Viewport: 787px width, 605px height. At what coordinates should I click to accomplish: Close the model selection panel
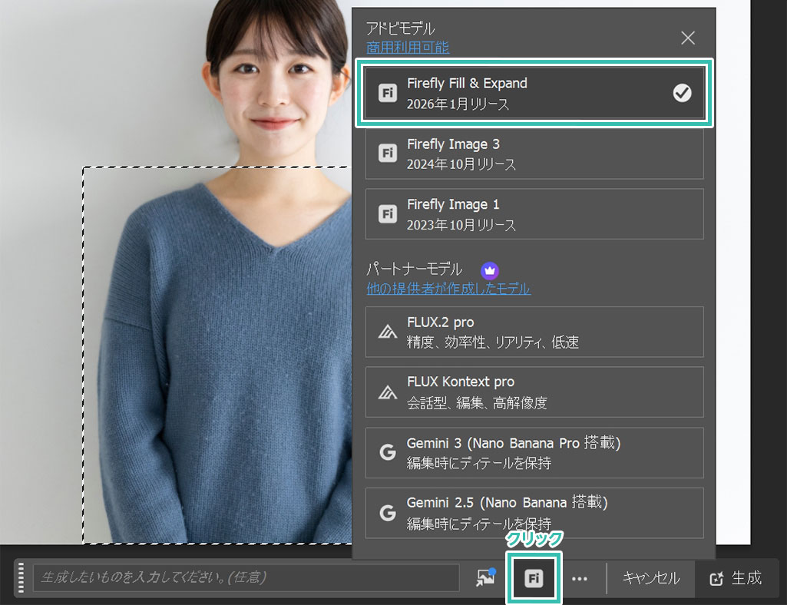[x=688, y=38]
